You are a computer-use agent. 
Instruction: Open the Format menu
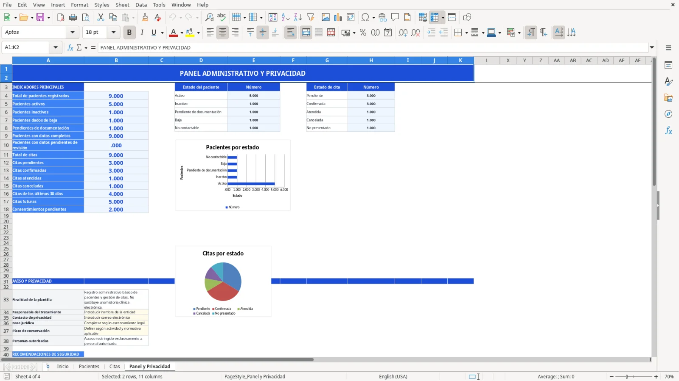click(80, 5)
